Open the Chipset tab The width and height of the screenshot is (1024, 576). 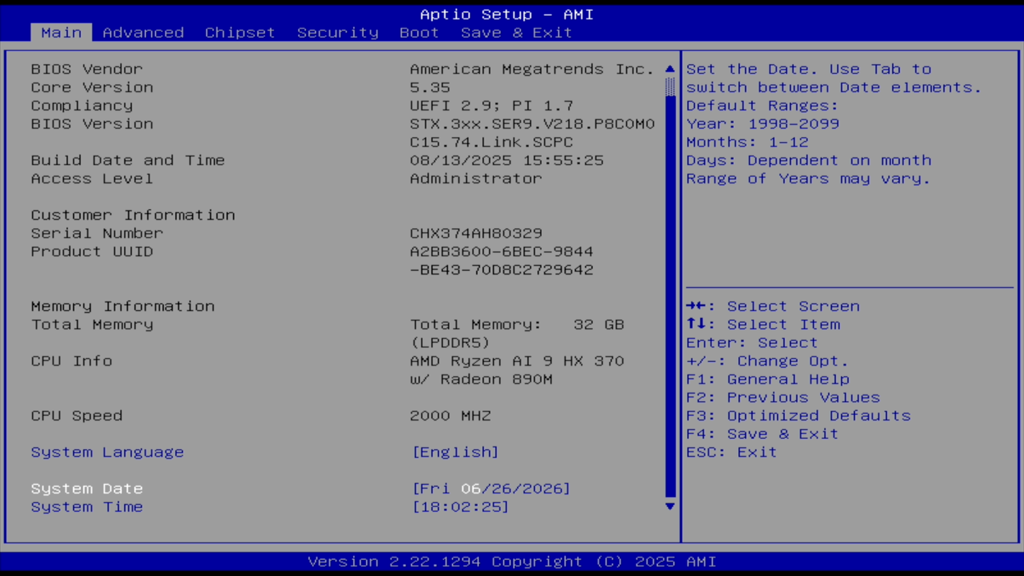[240, 32]
